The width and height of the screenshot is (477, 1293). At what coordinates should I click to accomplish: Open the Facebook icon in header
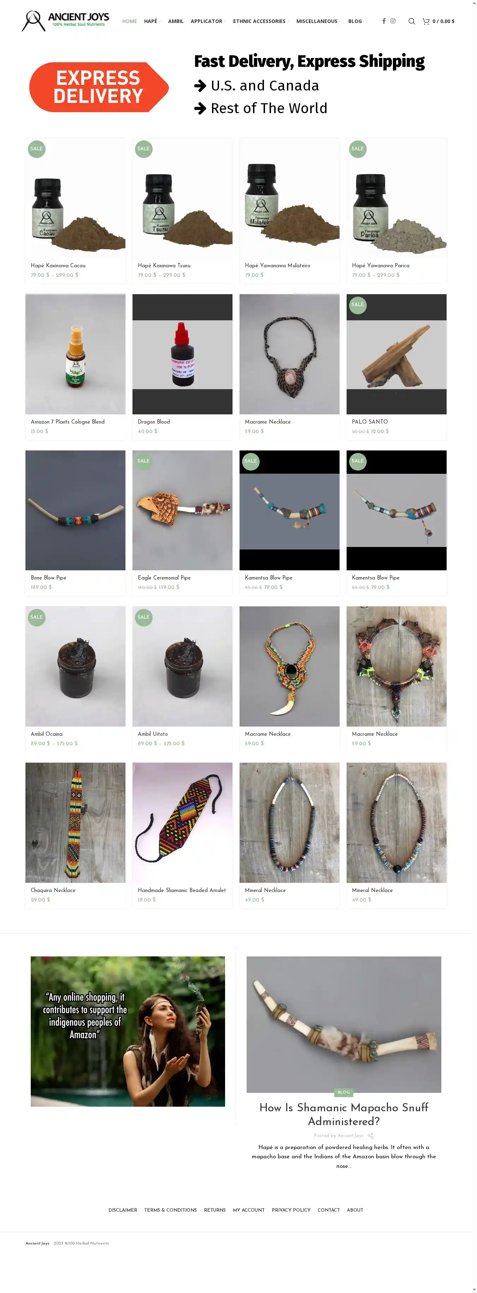click(384, 21)
